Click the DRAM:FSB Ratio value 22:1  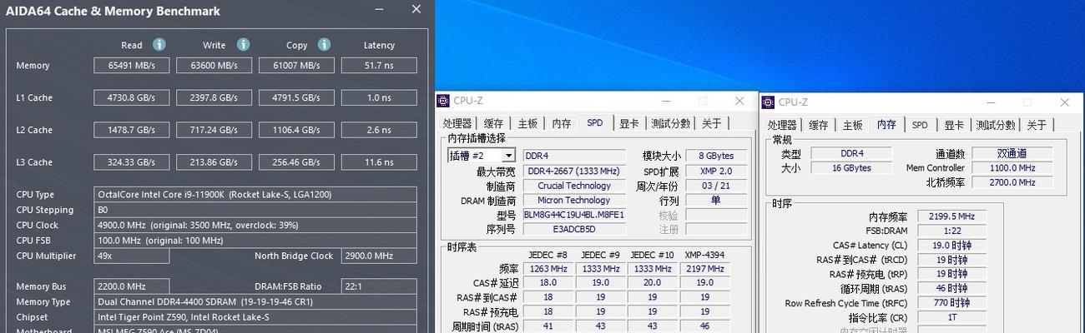tap(379, 286)
